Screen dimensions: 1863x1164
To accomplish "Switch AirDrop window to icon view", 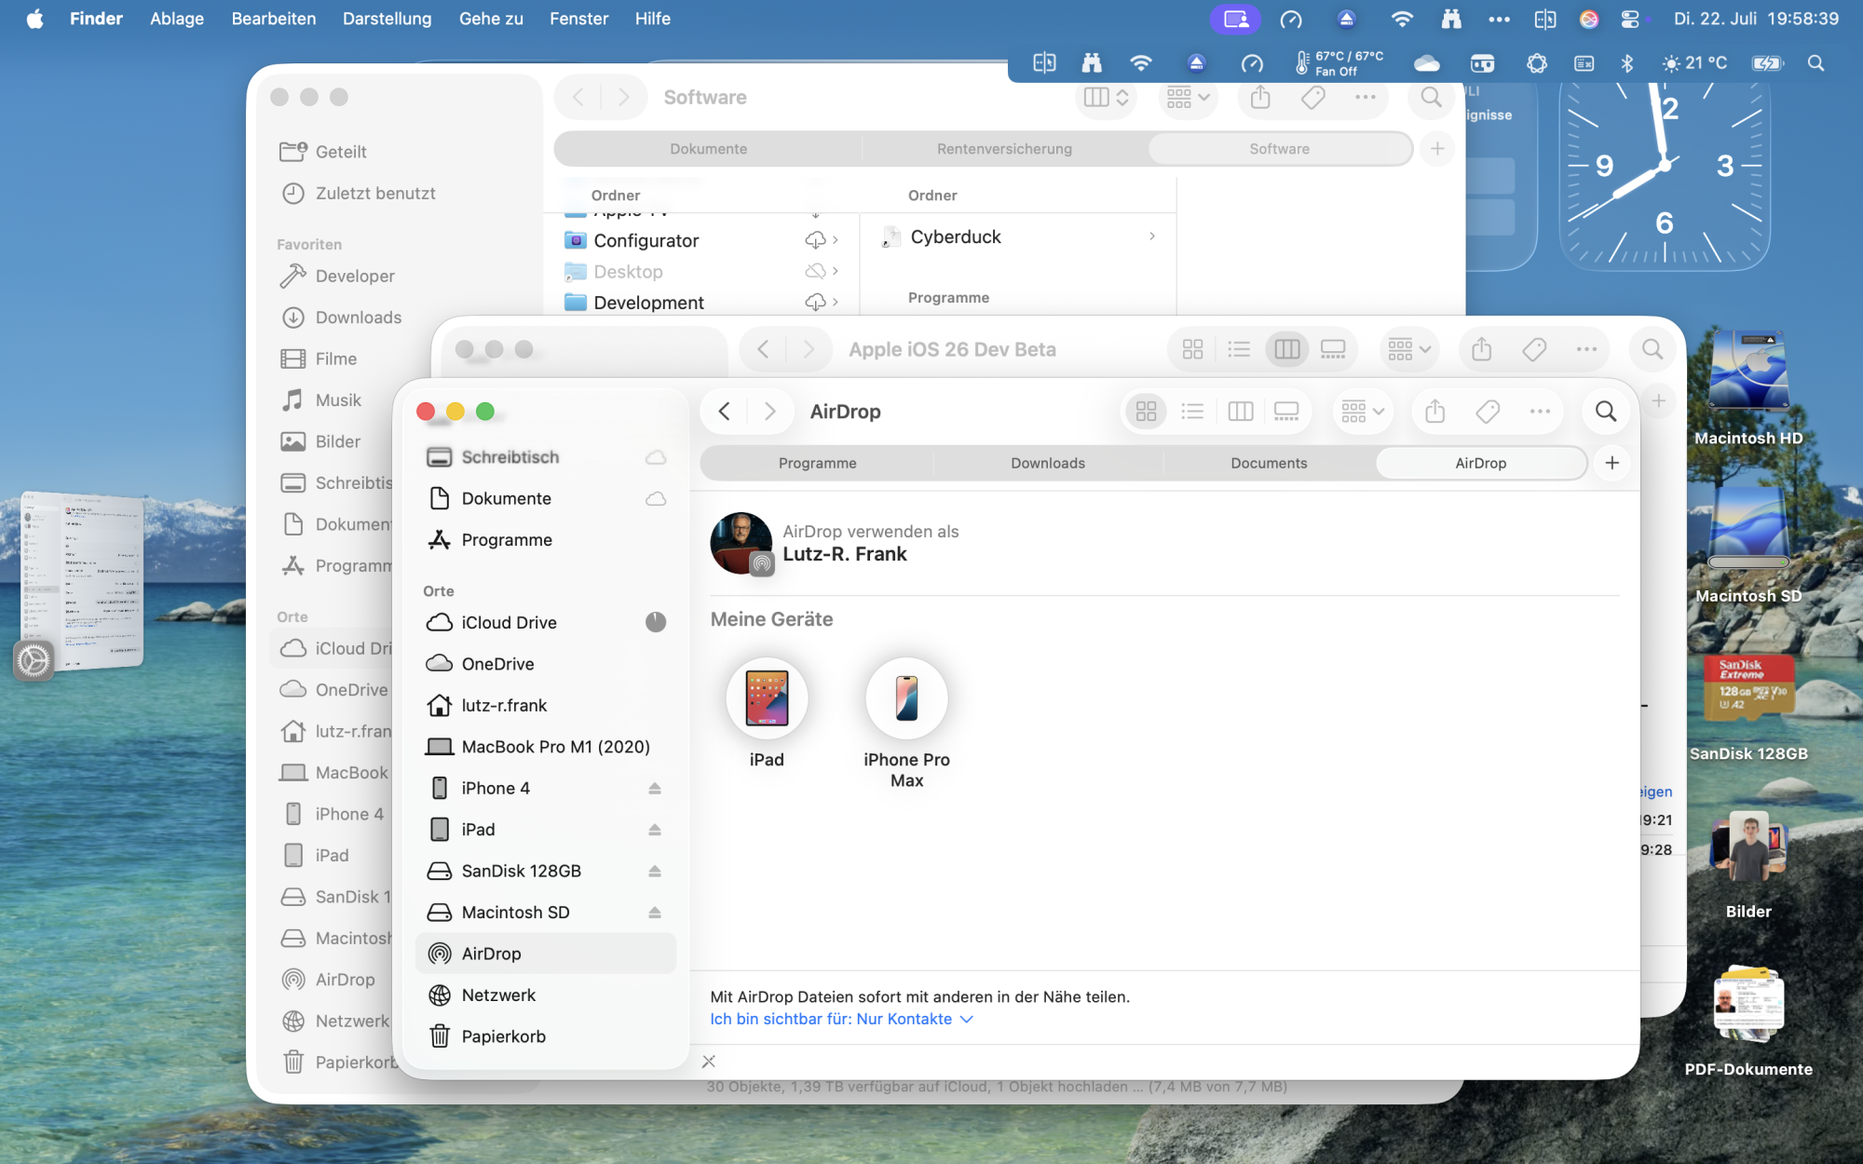I will (1146, 412).
